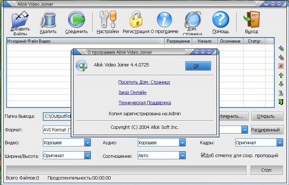This screenshot has height=185, width=289.
Task: Click the Расширенный button
Action: 267,130
